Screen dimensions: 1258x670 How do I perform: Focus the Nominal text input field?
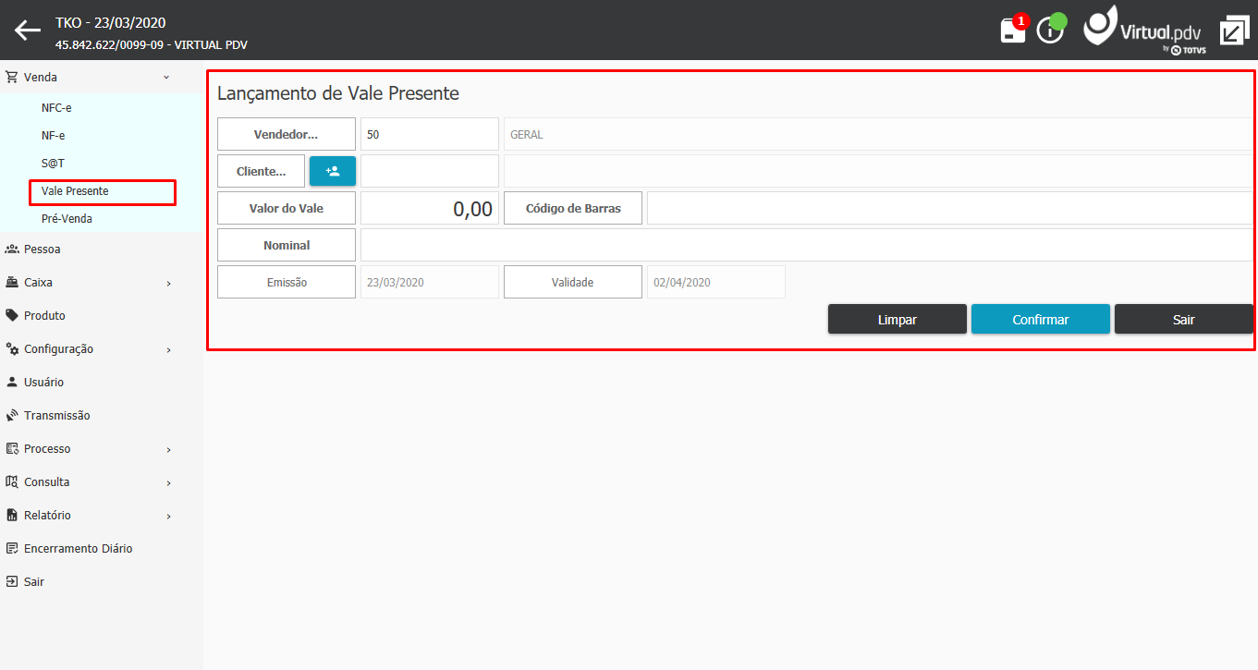click(807, 245)
